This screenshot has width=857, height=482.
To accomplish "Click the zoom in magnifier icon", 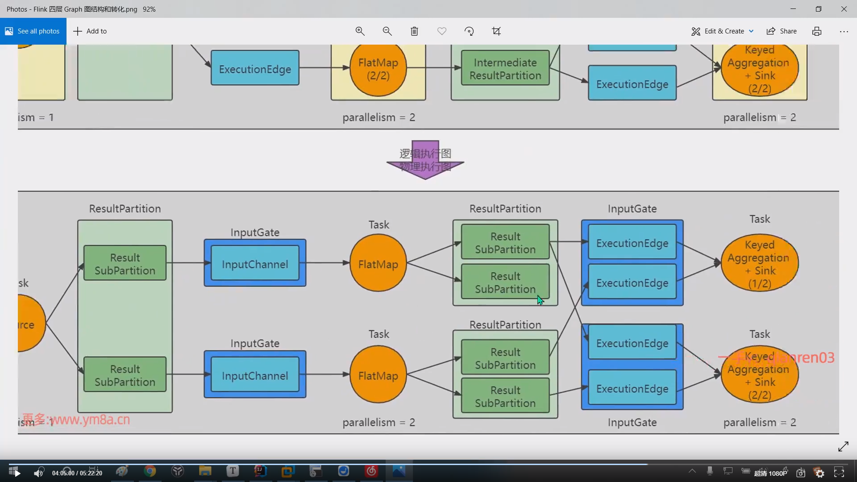I will pyautogui.click(x=360, y=31).
